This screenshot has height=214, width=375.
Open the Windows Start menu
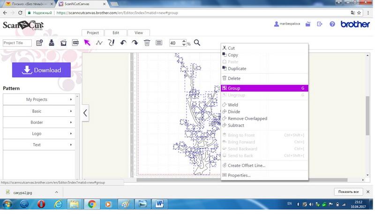[7, 204]
